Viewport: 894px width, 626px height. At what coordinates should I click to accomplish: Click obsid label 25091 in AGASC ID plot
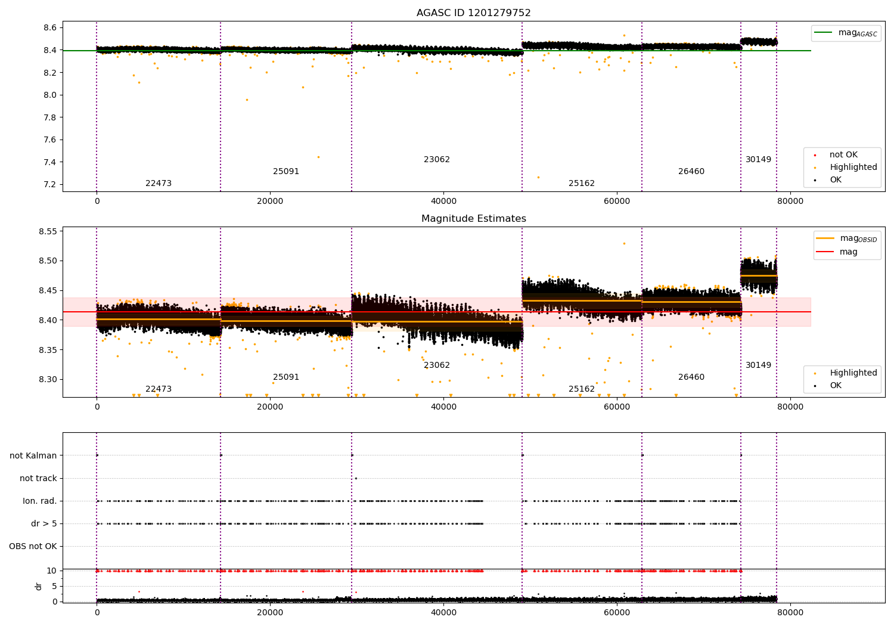coord(286,172)
